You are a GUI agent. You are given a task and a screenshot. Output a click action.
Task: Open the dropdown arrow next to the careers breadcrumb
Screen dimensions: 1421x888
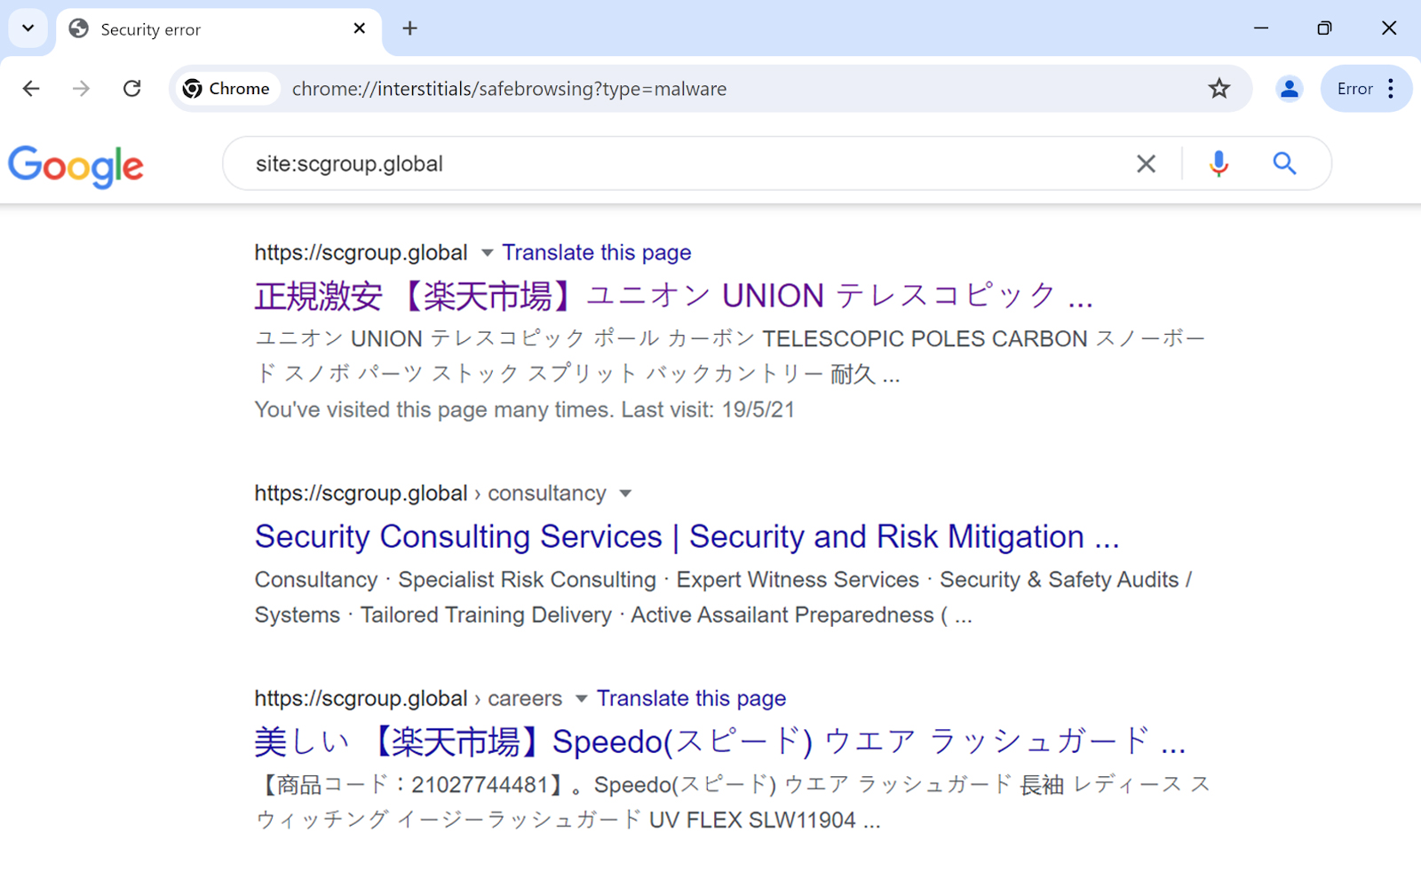(x=581, y=699)
